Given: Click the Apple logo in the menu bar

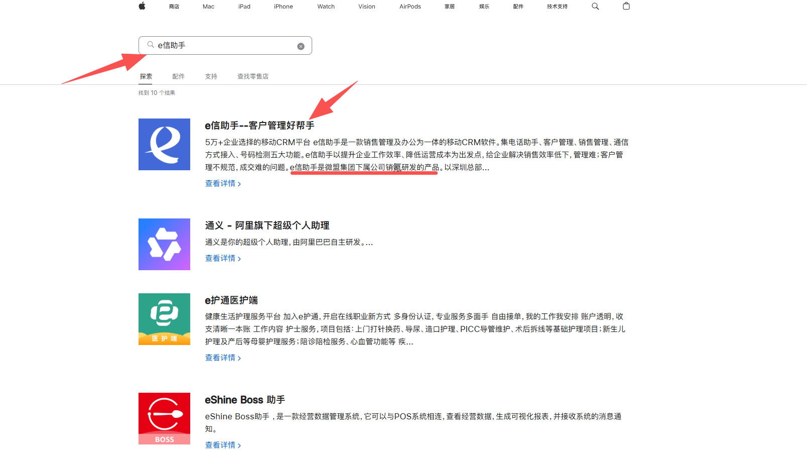Looking at the screenshot, I should click(x=142, y=6).
